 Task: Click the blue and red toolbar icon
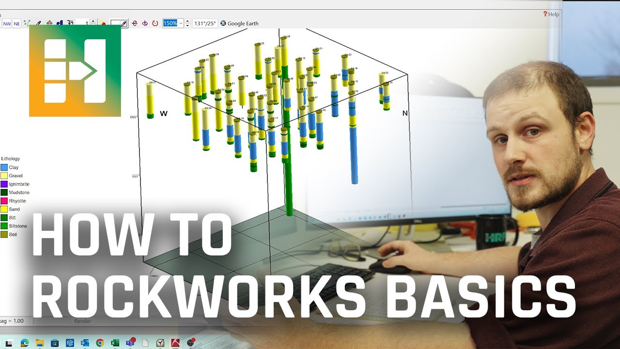[x=60, y=23]
